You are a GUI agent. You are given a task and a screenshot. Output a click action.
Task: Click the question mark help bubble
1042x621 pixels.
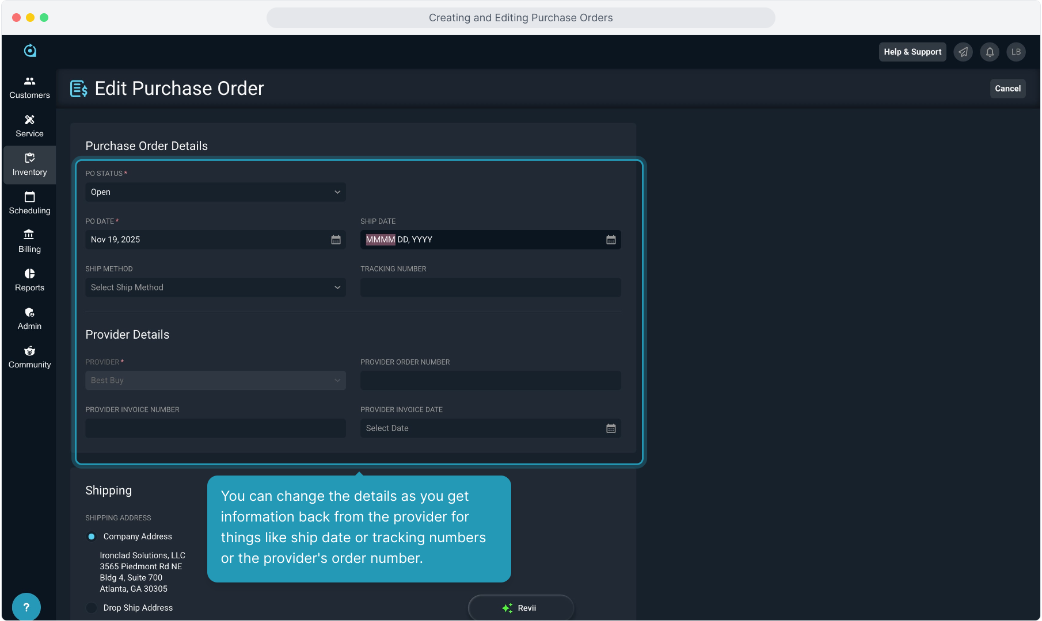(26, 607)
